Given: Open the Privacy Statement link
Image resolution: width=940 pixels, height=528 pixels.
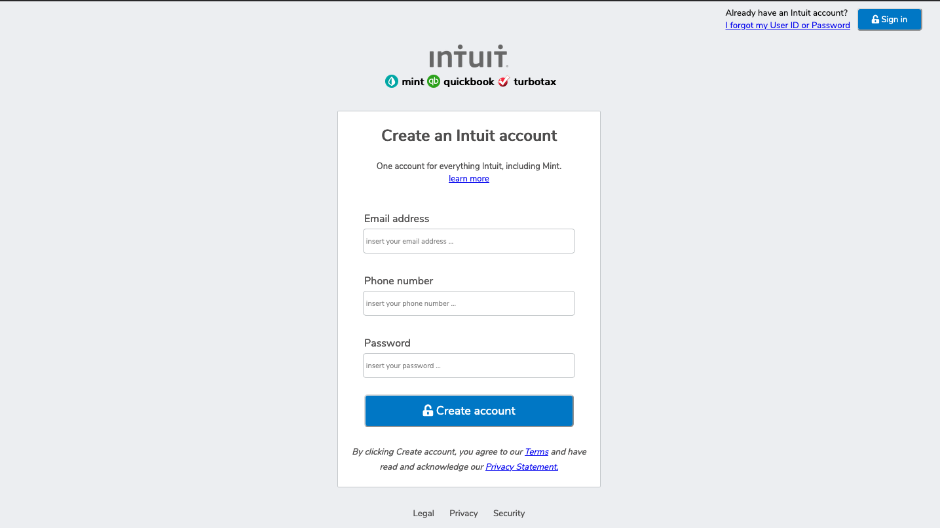Looking at the screenshot, I should pyautogui.click(x=521, y=466).
